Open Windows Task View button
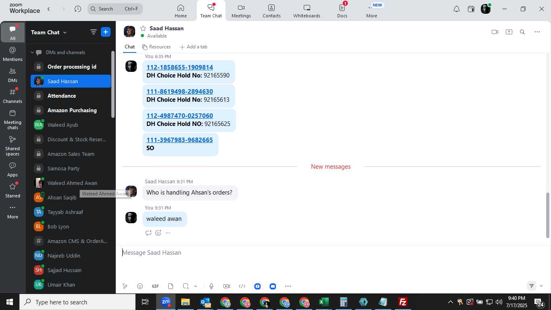Screen dimensions: 551x310 (x=145, y=302)
